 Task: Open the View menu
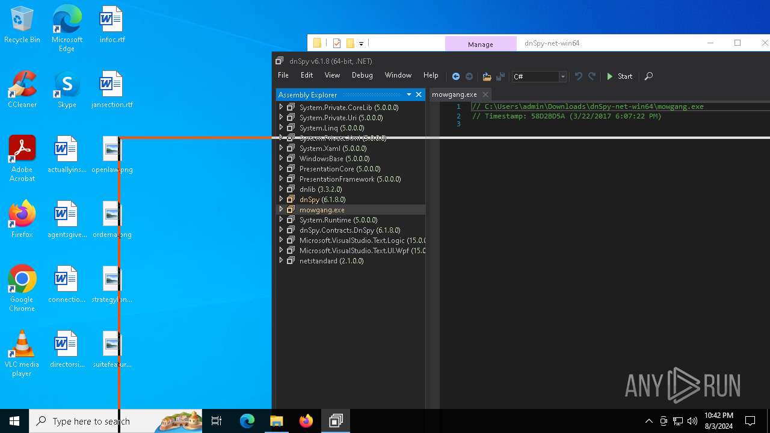(332, 75)
